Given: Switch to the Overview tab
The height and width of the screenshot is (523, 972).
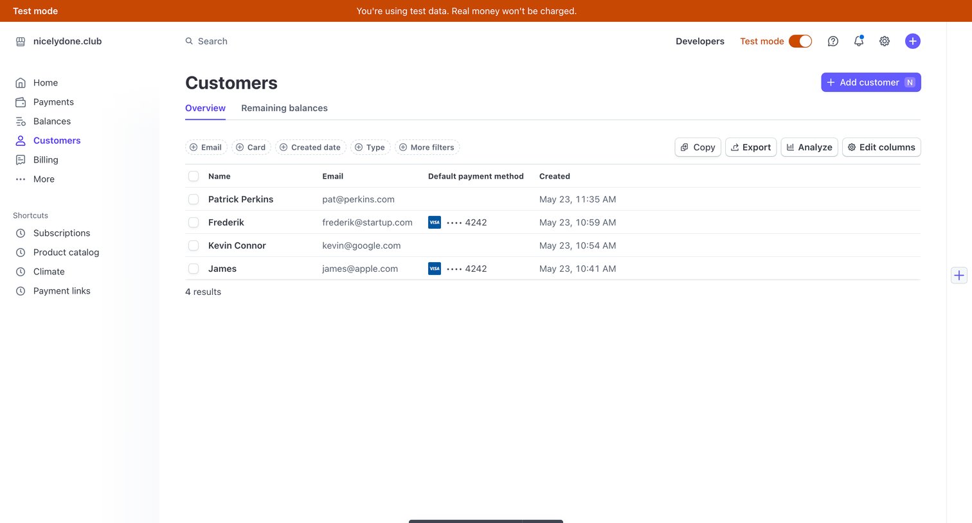Looking at the screenshot, I should point(205,108).
